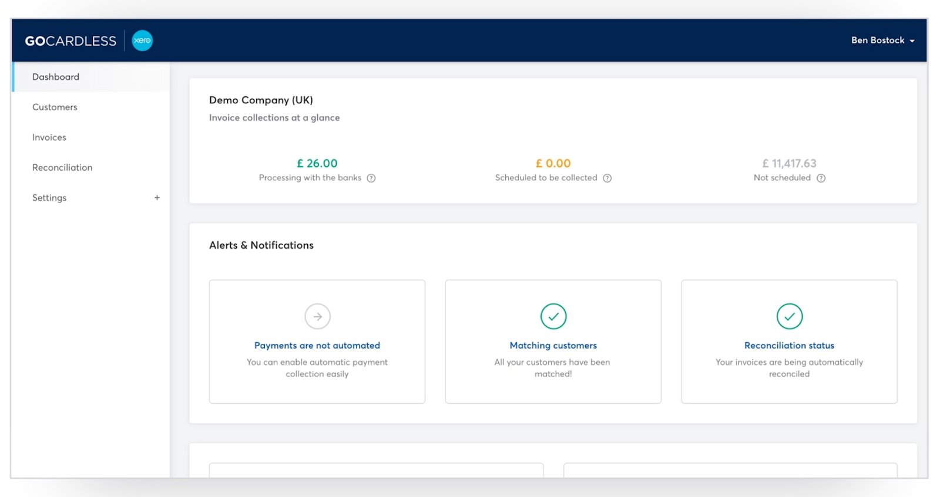Open help icon beside Not scheduled
The image size is (940, 497).
[x=821, y=178]
